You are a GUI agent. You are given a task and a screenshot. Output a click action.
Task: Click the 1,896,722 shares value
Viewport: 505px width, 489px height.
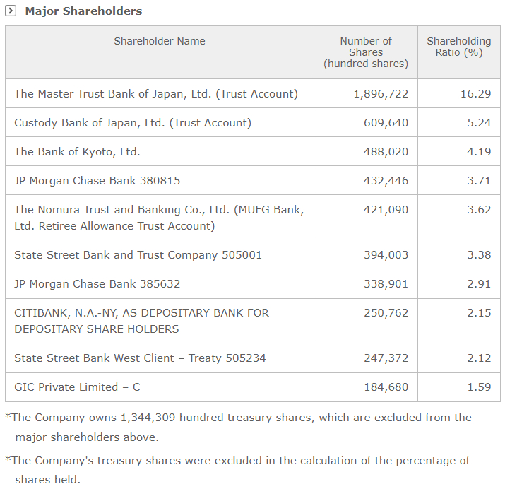[x=381, y=93]
